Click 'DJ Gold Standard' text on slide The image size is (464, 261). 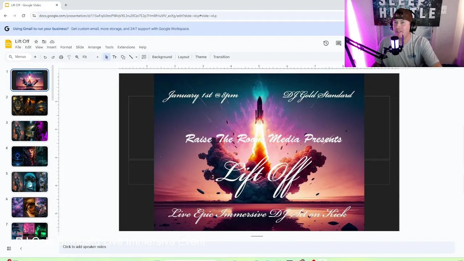[x=318, y=95]
